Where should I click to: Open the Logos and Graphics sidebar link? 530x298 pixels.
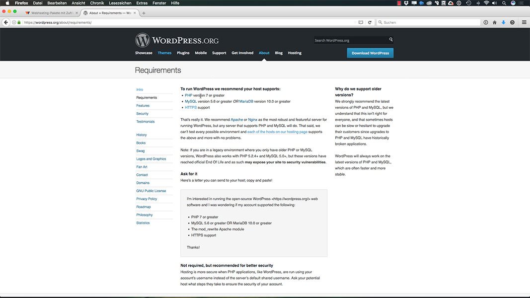click(151, 159)
